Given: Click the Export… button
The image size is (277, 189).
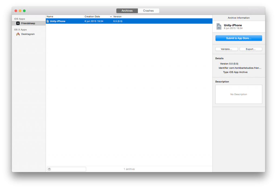Looking at the screenshot, I should [x=251, y=49].
